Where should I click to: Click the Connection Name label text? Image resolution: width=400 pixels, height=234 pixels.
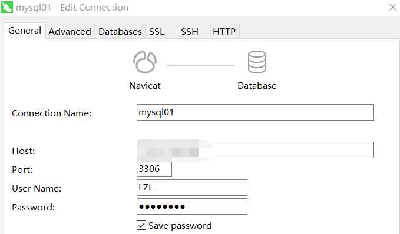click(x=51, y=113)
